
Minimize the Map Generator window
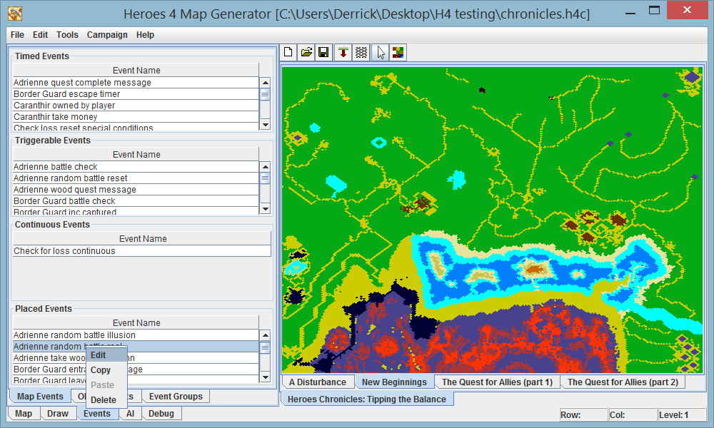pos(630,11)
